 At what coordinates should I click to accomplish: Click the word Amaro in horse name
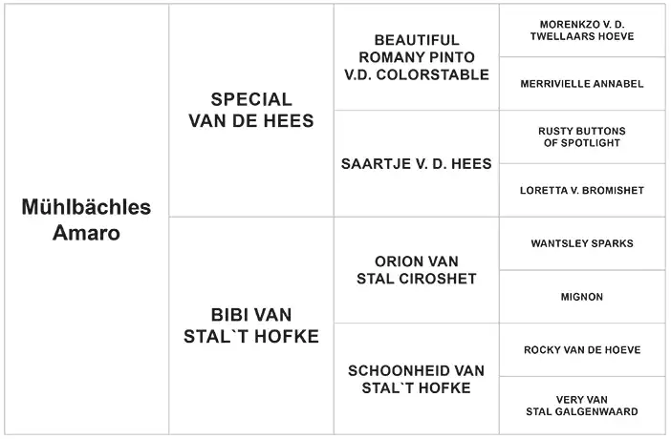(86, 233)
